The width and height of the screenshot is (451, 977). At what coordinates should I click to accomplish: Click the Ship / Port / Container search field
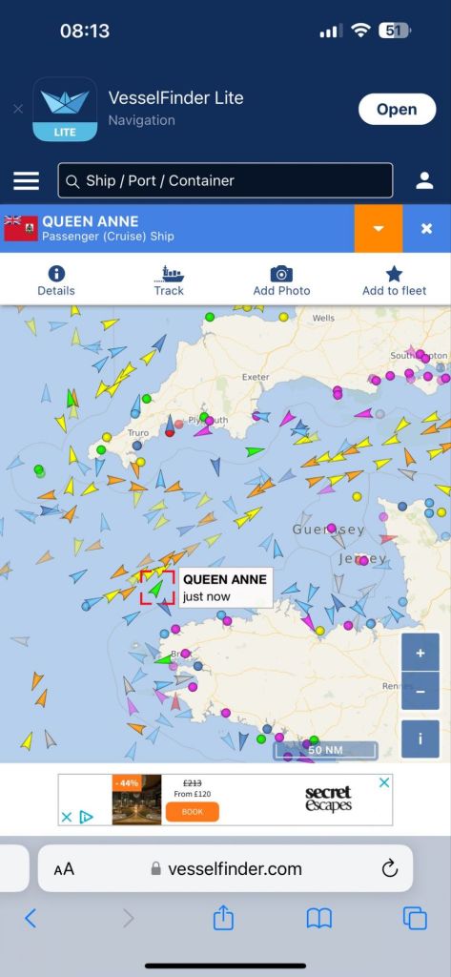[x=225, y=180]
